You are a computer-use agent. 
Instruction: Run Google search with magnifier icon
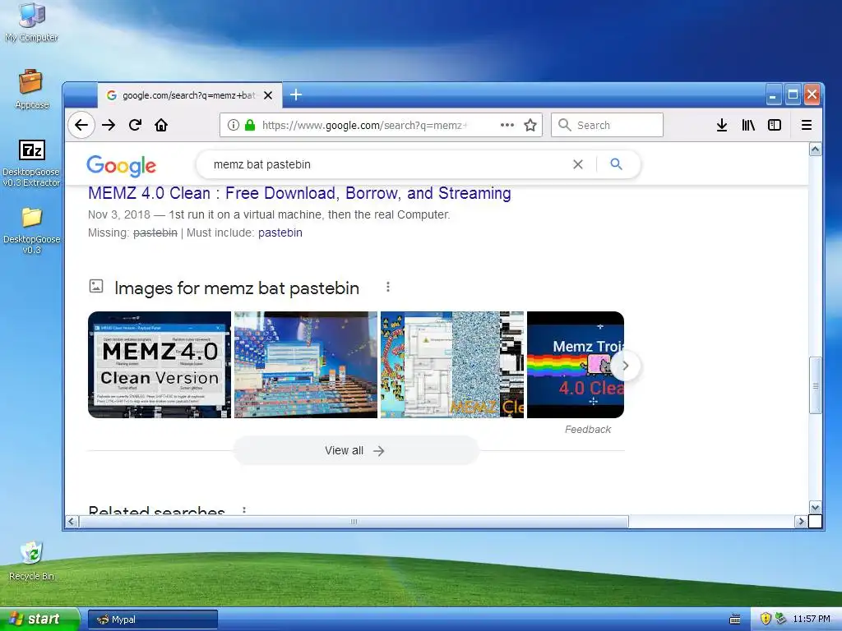617,164
